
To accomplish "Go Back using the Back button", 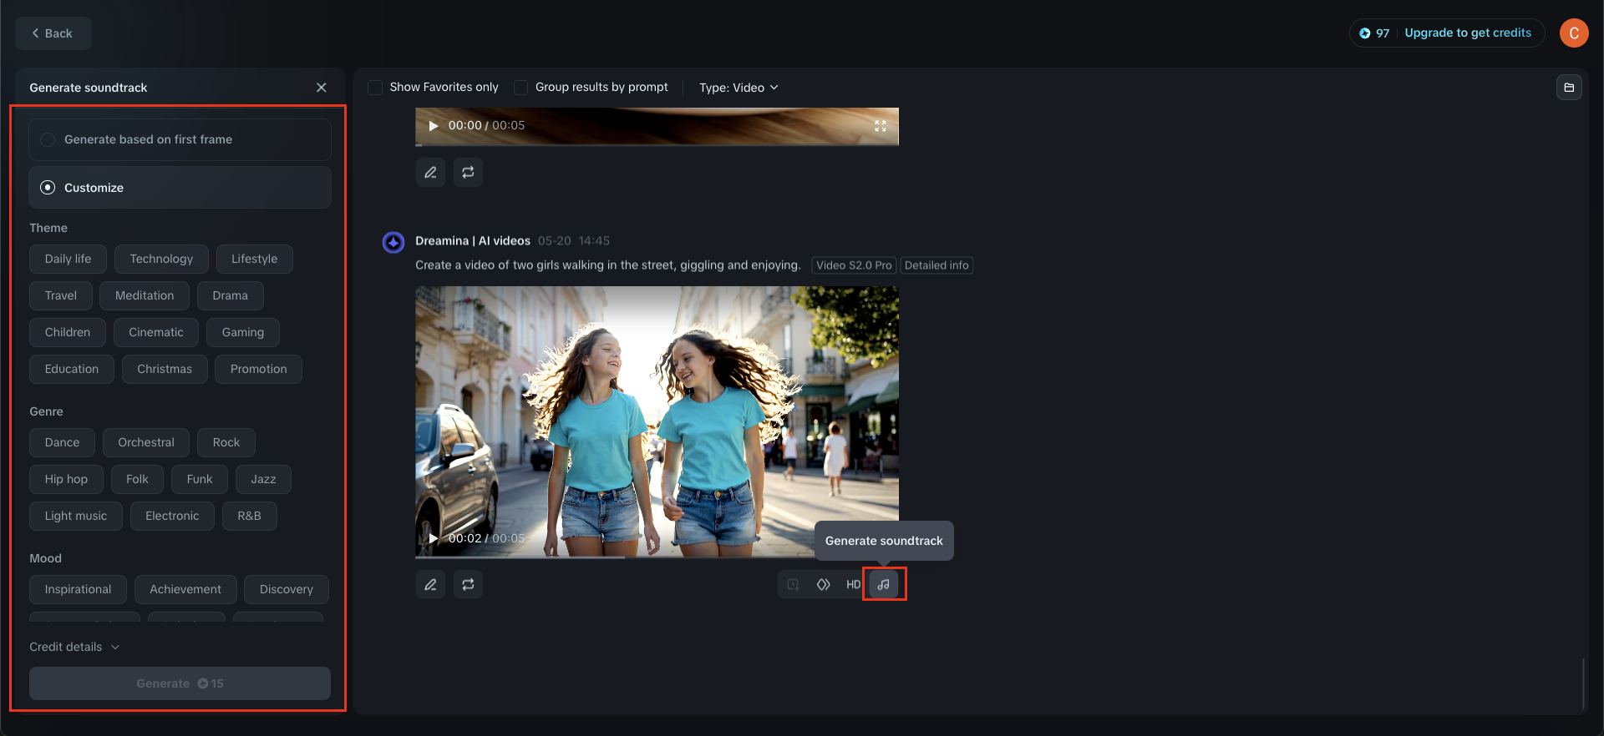I will pyautogui.click(x=53, y=33).
